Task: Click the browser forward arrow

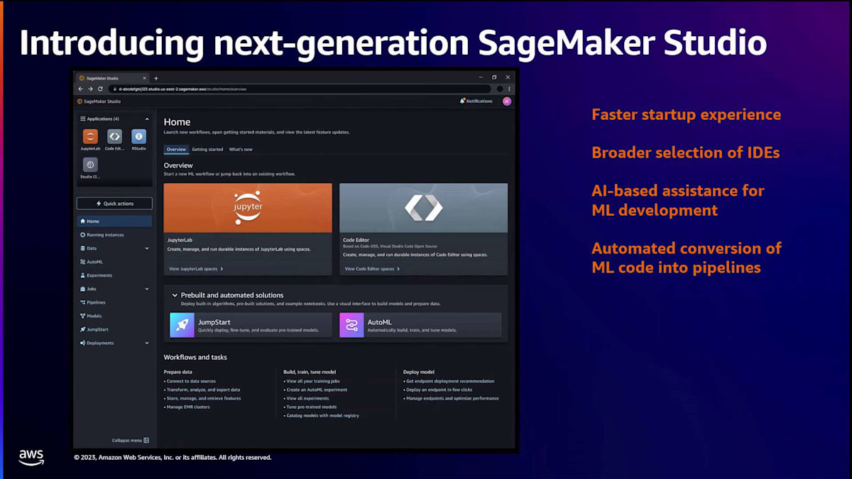Action: (90, 89)
